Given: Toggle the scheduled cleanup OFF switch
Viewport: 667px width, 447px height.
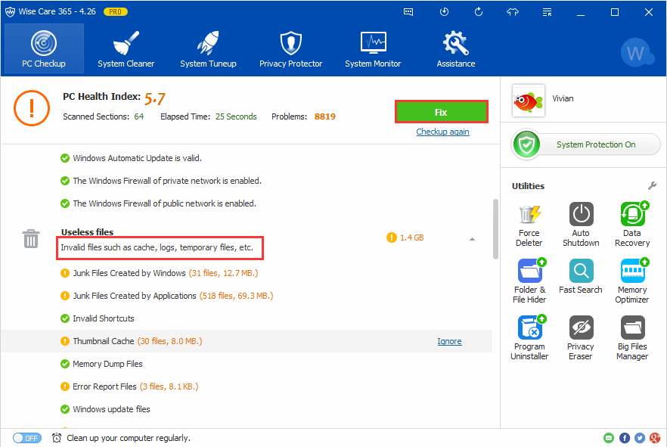Looking at the screenshot, I should pos(27,438).
